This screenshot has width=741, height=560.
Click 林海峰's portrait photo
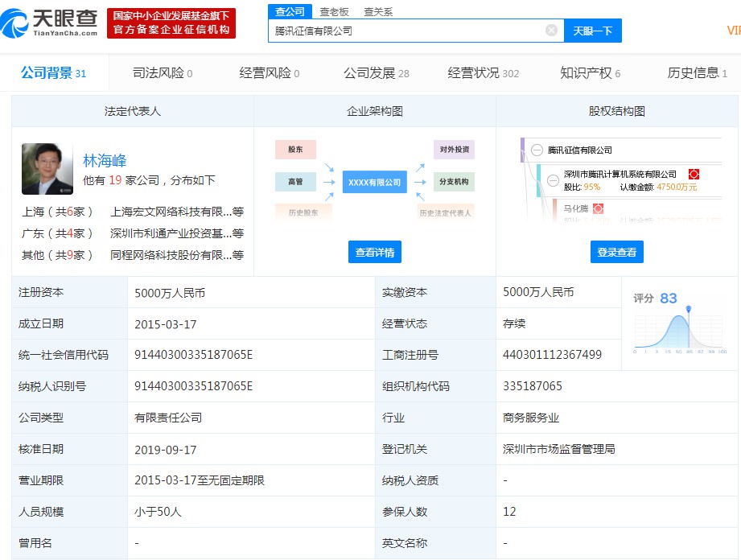47,169
